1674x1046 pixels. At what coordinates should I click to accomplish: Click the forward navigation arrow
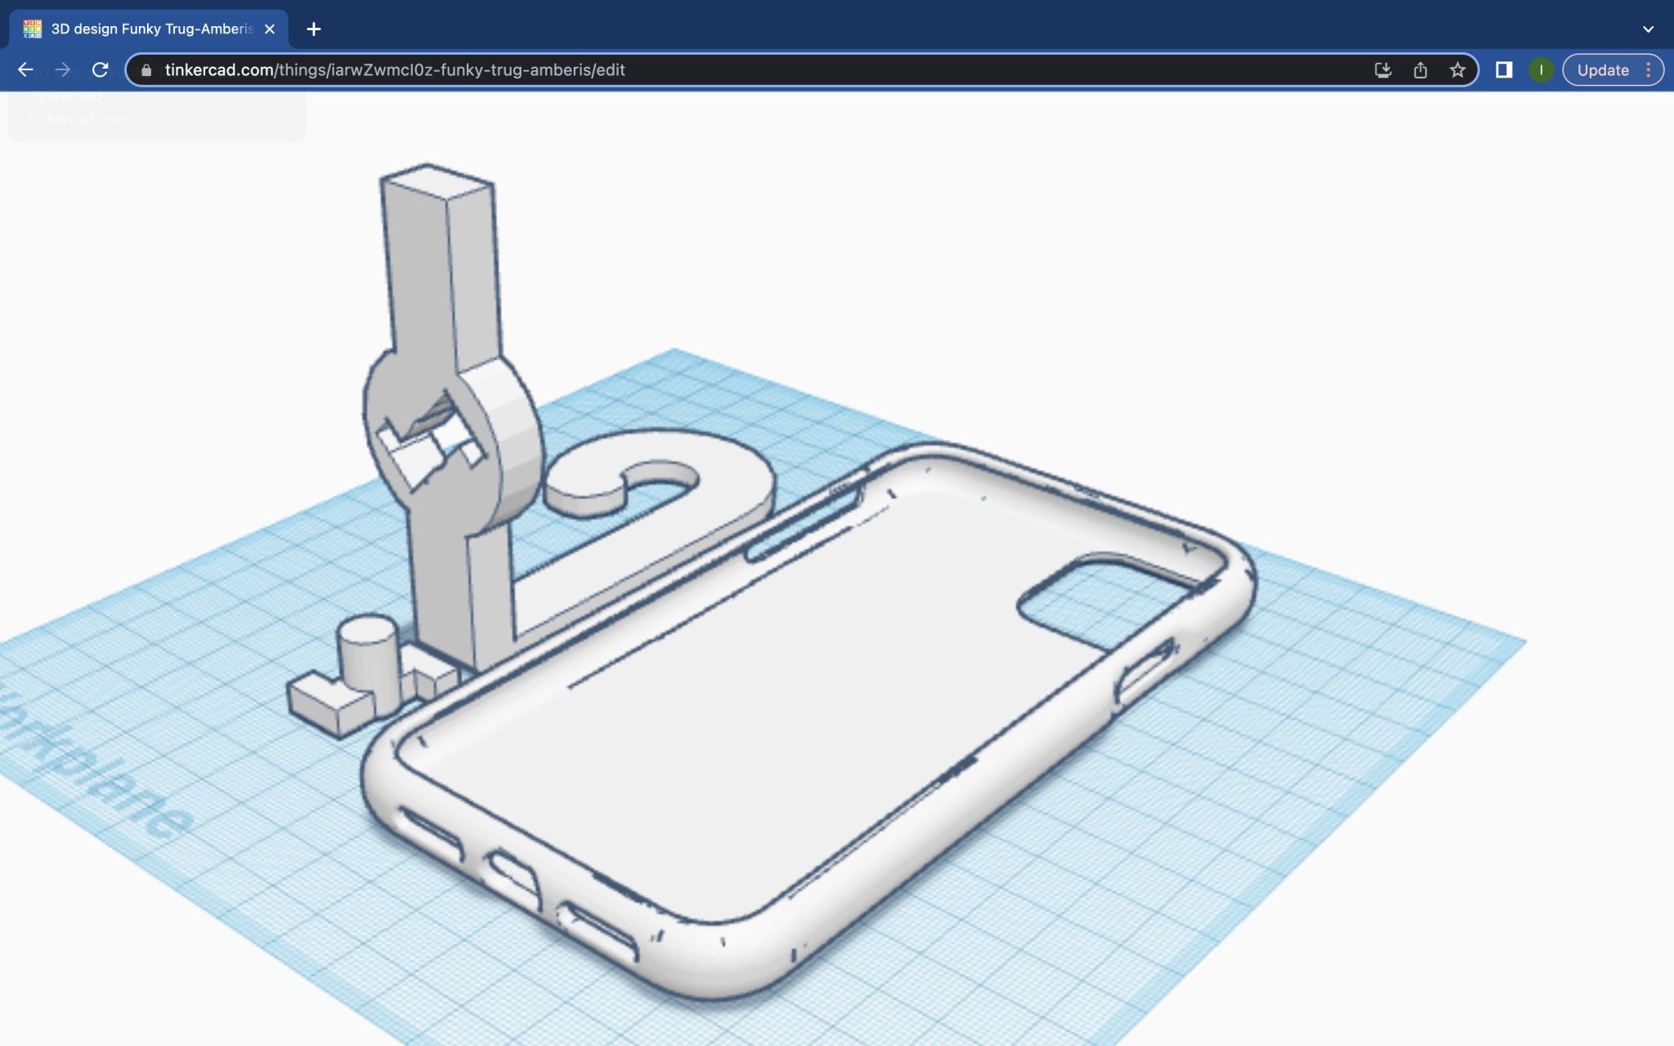pyautogui.click(x=63, y=70)
